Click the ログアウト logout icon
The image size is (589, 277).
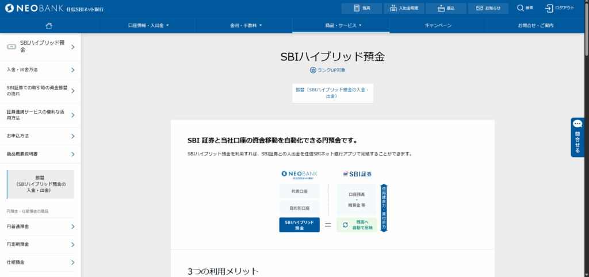point(549,8)
